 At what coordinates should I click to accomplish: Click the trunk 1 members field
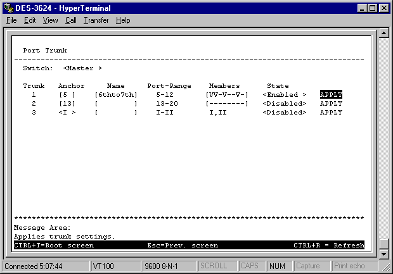pos(227,95)
